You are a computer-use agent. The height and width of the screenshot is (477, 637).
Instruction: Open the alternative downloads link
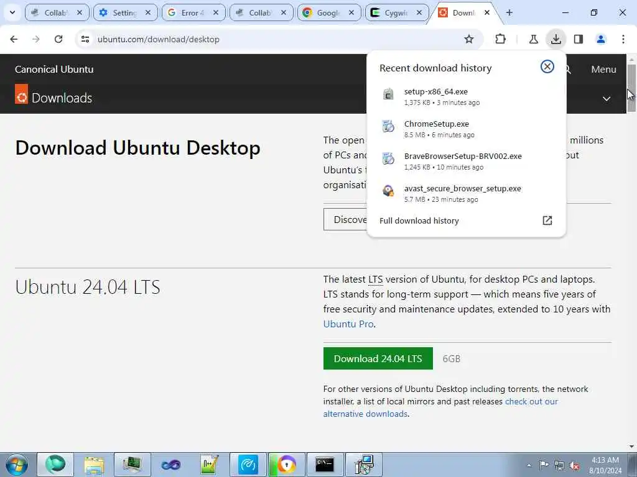[x=365, y=414]
